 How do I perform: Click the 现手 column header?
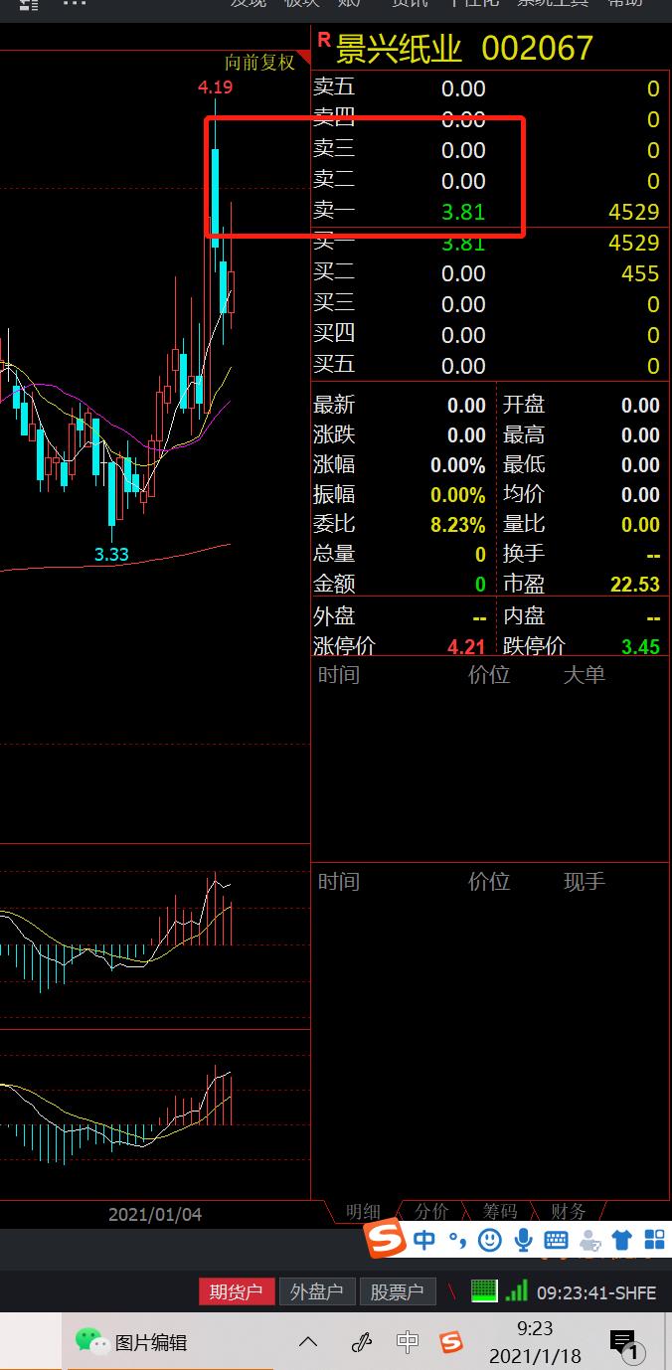tap(585, 882)
